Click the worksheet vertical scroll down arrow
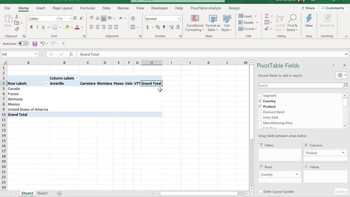 coord(252,188)
